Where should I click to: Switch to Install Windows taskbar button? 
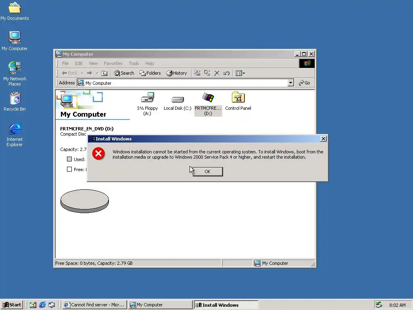(226, 305)
